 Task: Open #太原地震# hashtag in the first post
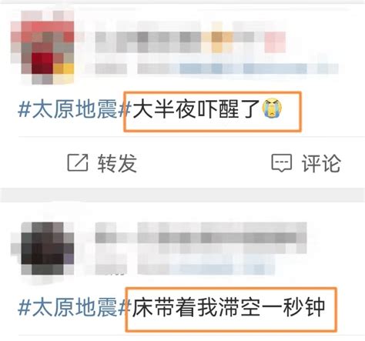click(x=75, y=110)
